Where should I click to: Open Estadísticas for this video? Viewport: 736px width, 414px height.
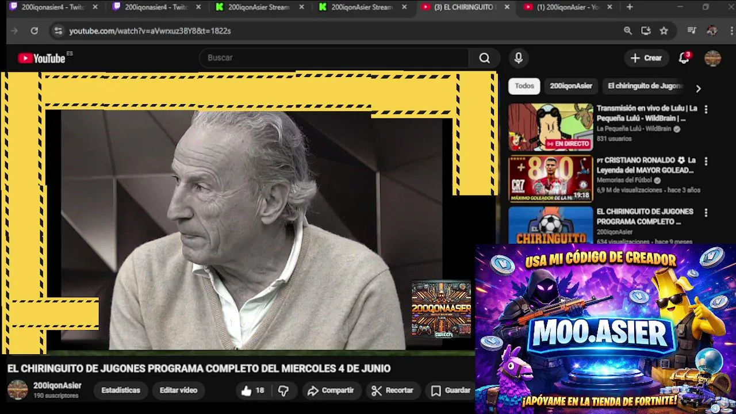[121, 390]
